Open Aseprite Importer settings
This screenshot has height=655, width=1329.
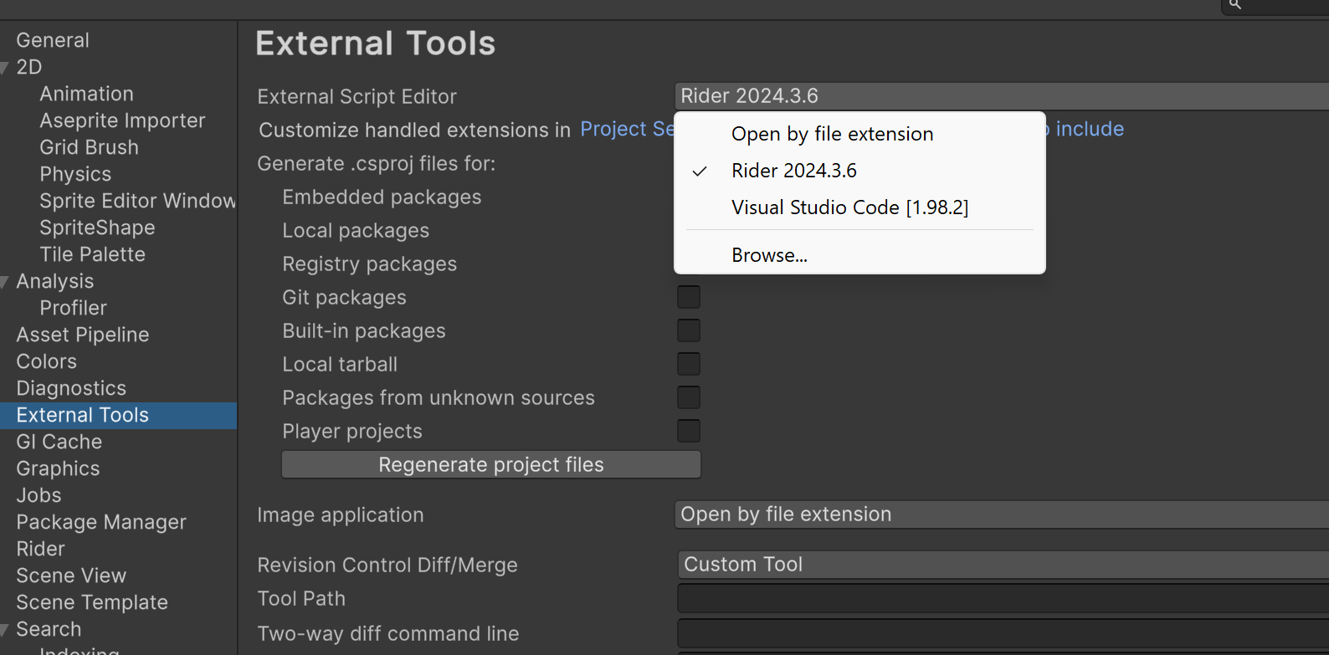click(x=122, y=120)
